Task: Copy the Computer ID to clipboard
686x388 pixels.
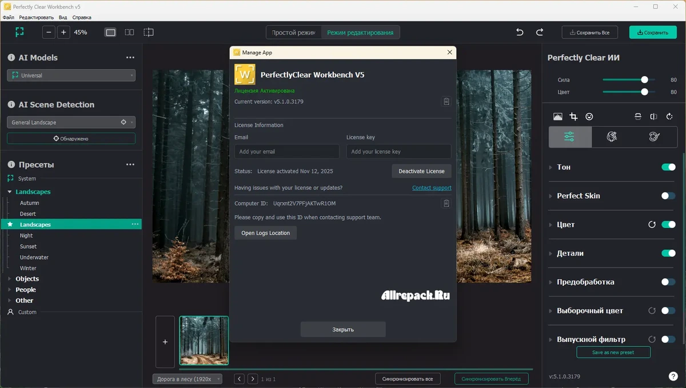Action: pyautogui.click(x=446, y=204)
